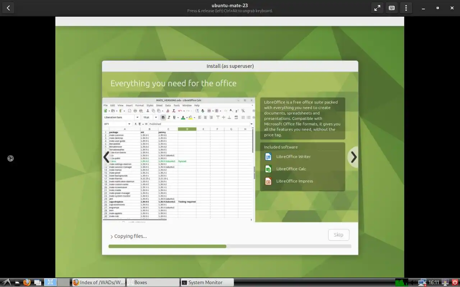The width and height of the screenshot is (460, 287).
Task: Click the lock screen tray icon
Action: coord(445,282)
